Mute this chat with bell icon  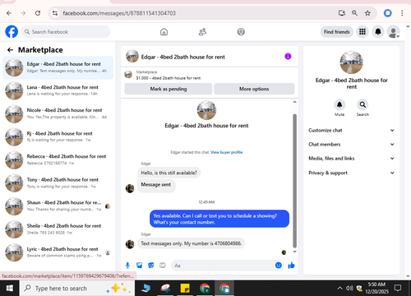coord(339,104)
